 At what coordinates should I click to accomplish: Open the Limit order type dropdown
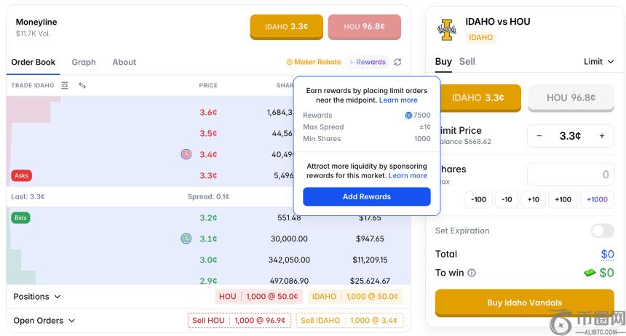(x=598, y=62)
